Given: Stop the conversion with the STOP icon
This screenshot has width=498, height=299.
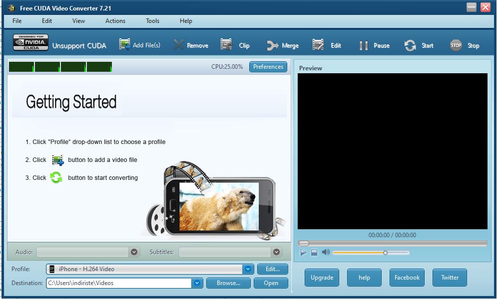Looking at the screenshot, I should coord(456,45).
